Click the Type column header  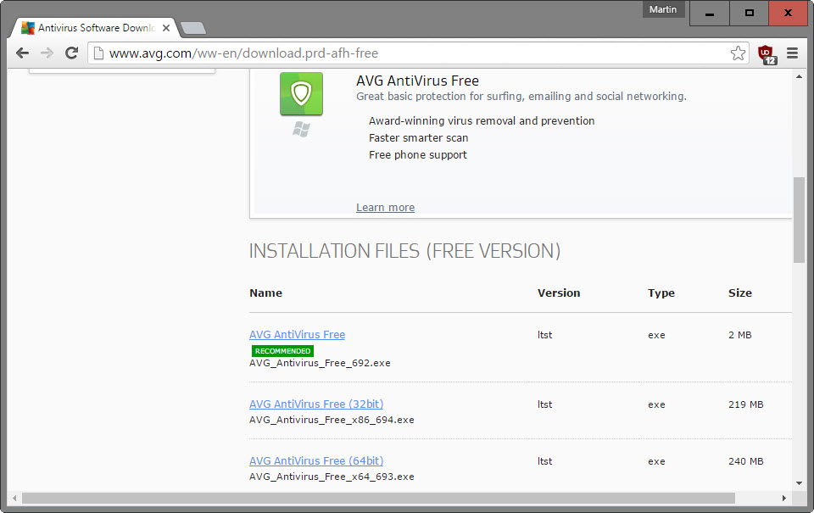click(x=661, y=293)
